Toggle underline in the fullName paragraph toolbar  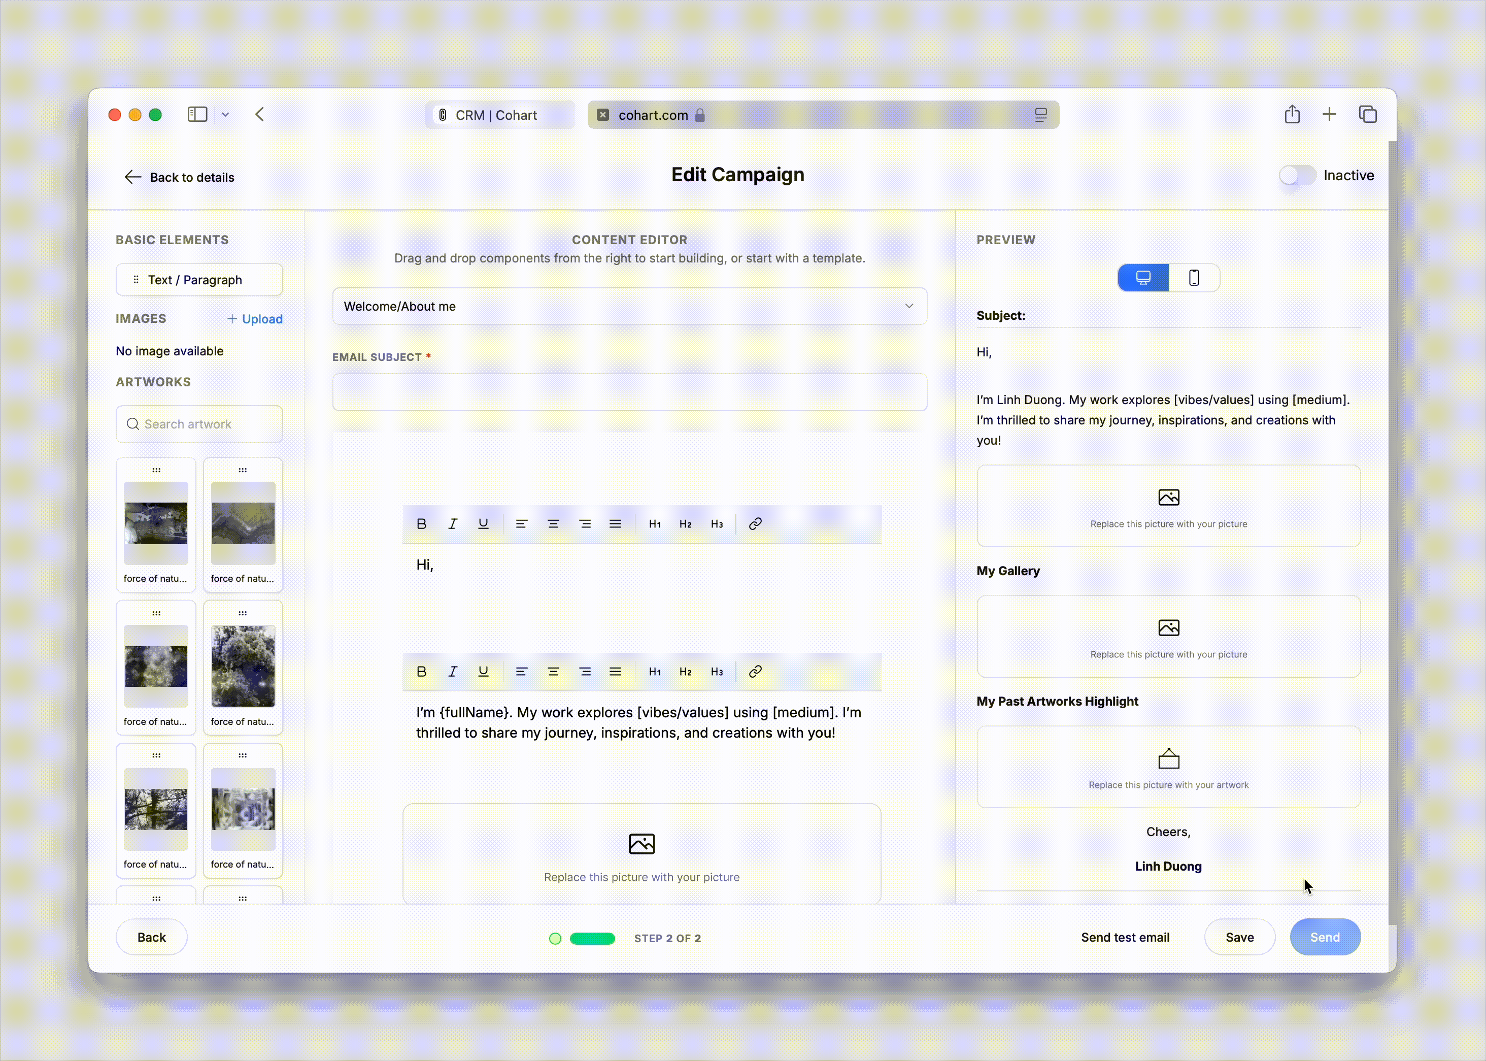483,672
